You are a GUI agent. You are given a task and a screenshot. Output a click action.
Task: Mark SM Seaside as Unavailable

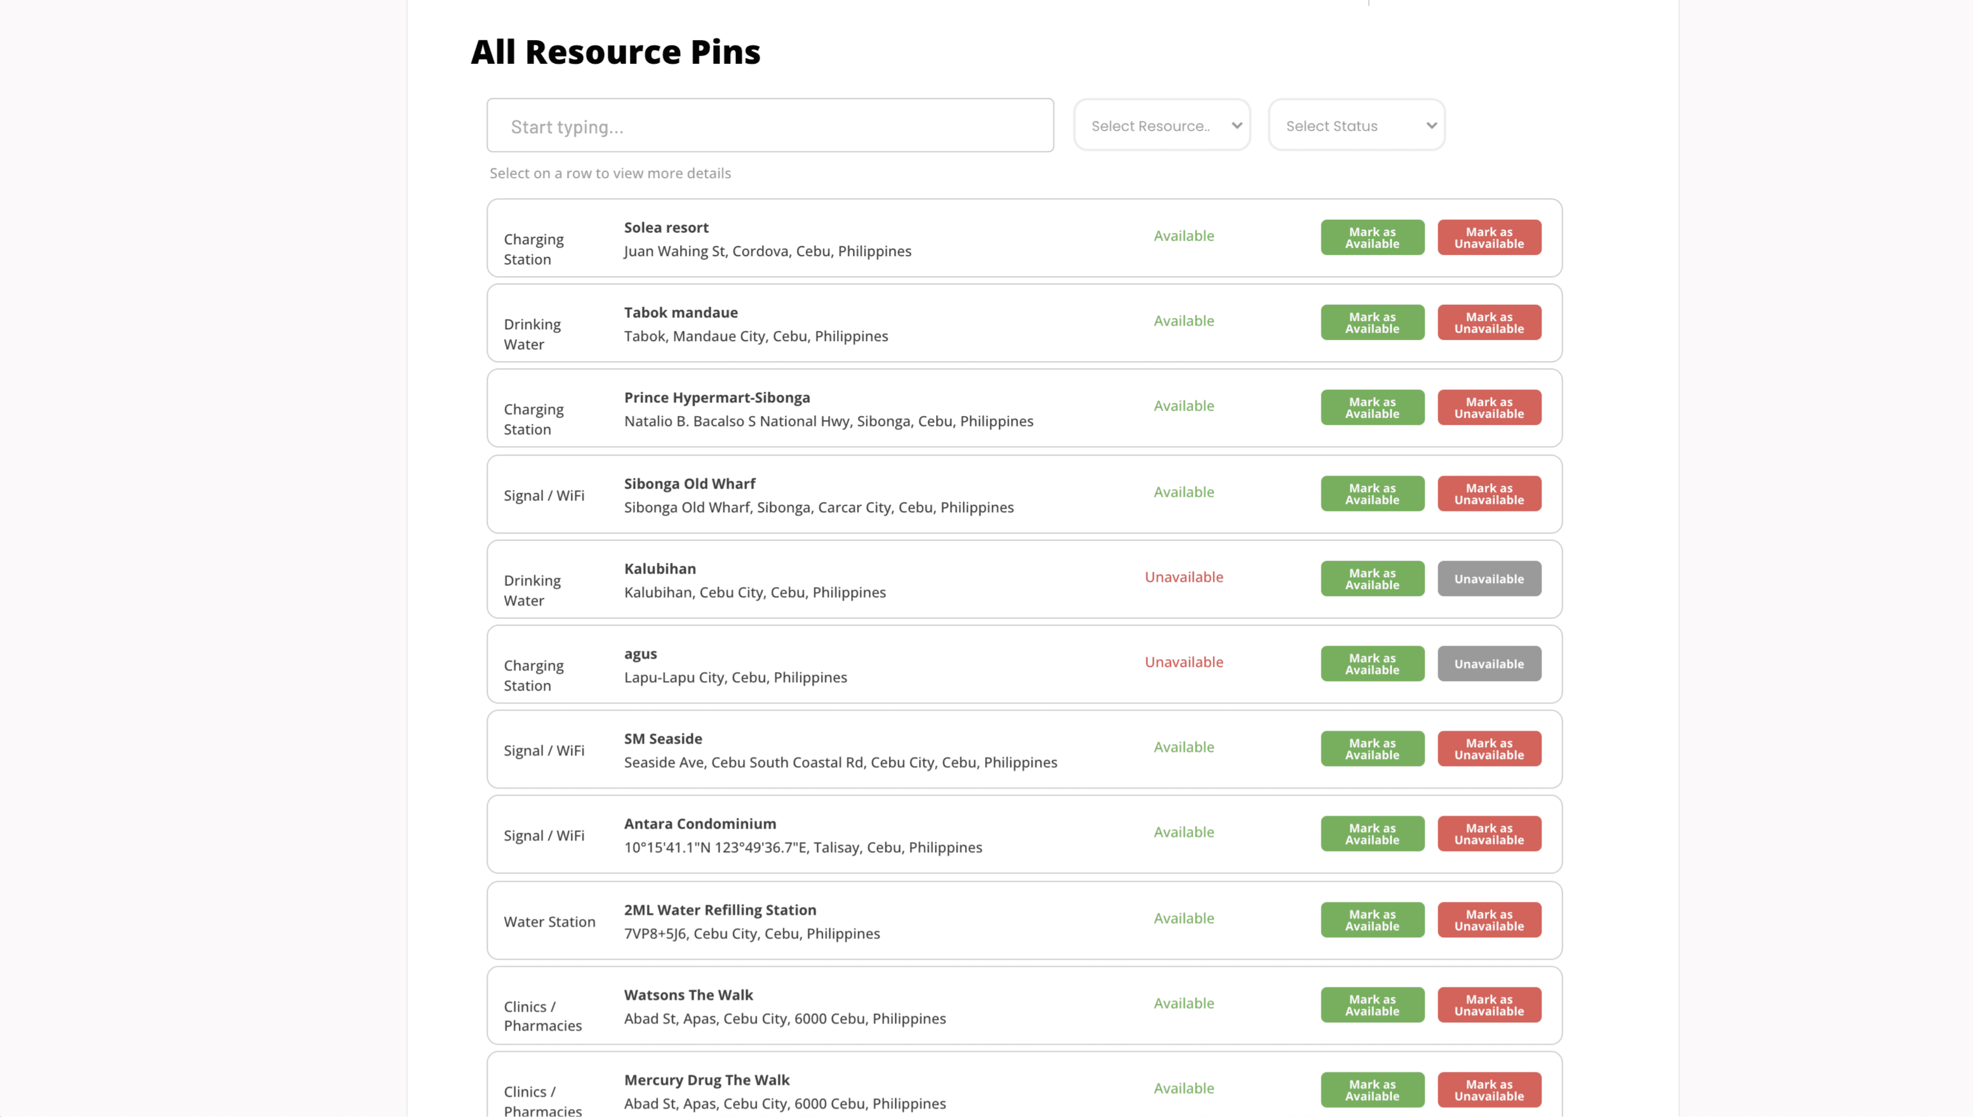(x=1488, y=750)
